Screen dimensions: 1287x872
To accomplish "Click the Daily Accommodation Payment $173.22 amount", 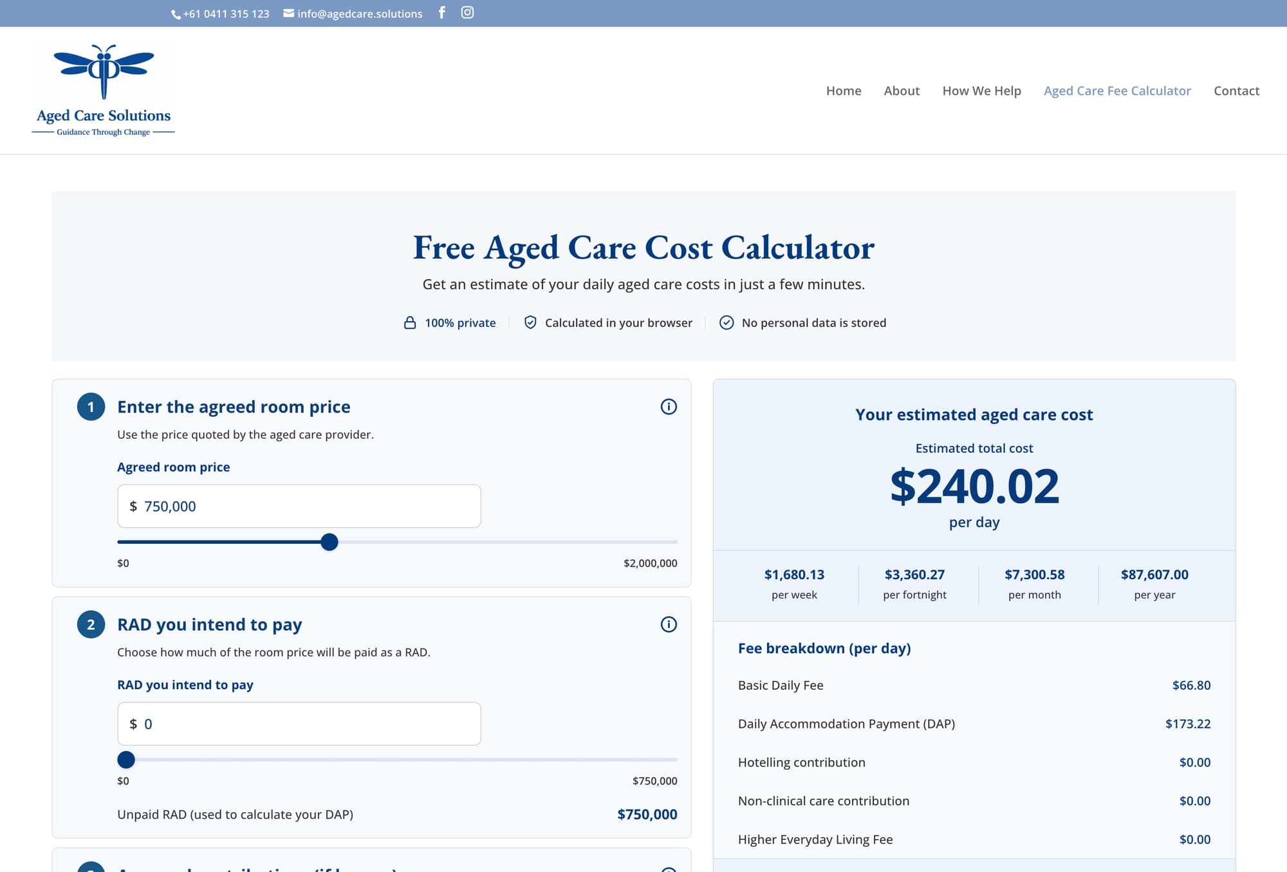I will [1188, 724].
